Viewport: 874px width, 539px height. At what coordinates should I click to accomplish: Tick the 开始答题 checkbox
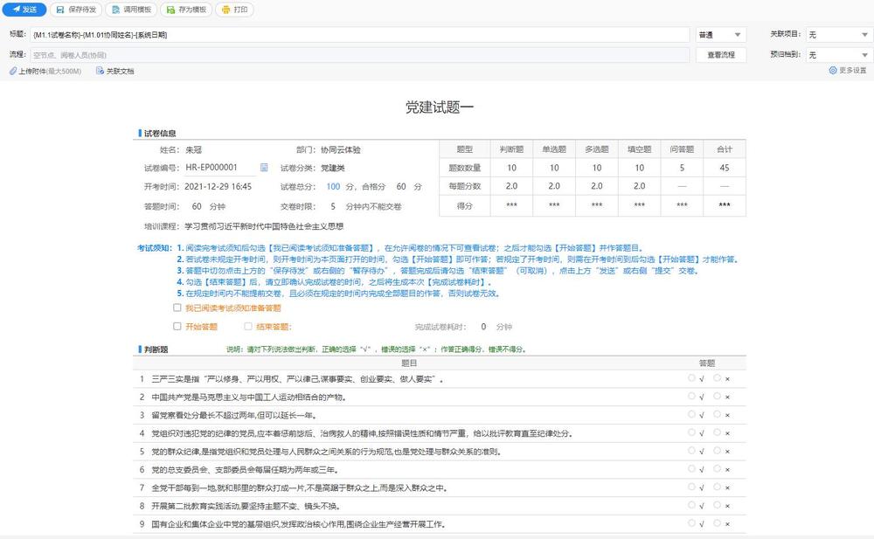pos(177,326)
